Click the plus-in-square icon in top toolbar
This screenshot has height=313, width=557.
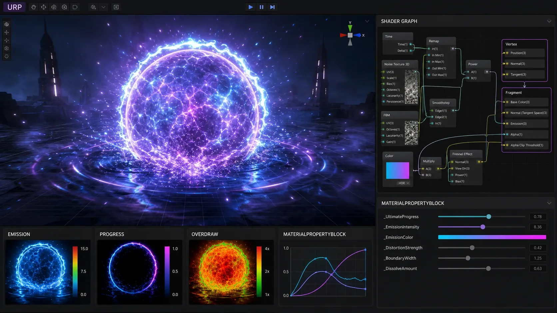point(116,7)
